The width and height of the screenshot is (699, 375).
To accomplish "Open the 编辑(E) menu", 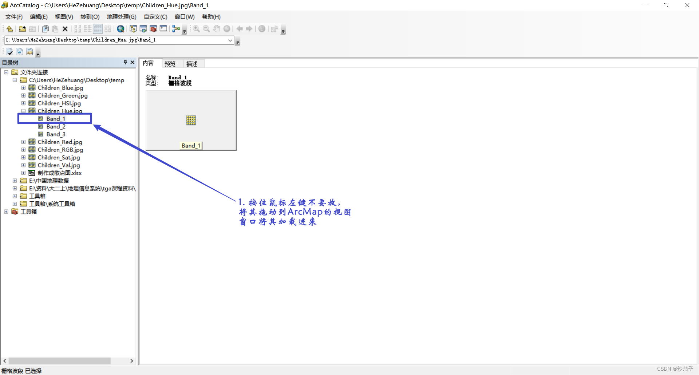I will click(39, 17).
